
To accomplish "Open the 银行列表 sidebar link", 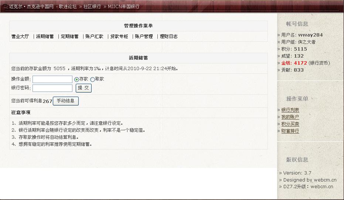I will [290, 110].
